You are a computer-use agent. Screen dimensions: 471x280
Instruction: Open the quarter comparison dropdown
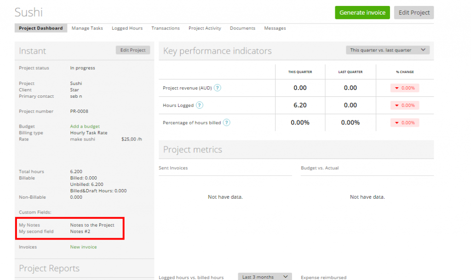[388, 50]
